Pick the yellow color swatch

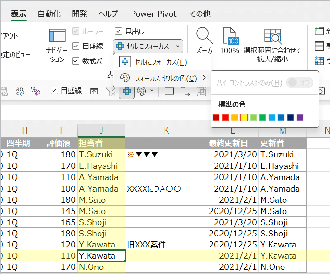[x=244, y=118]
